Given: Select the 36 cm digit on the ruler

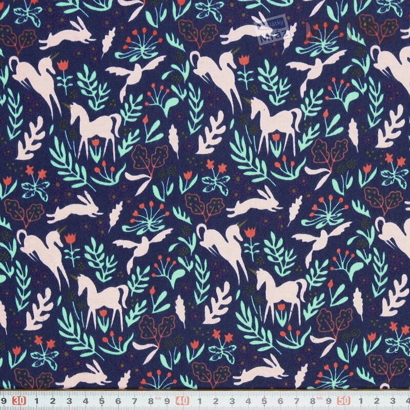Looking at the screenshot, I should point(118,400).
